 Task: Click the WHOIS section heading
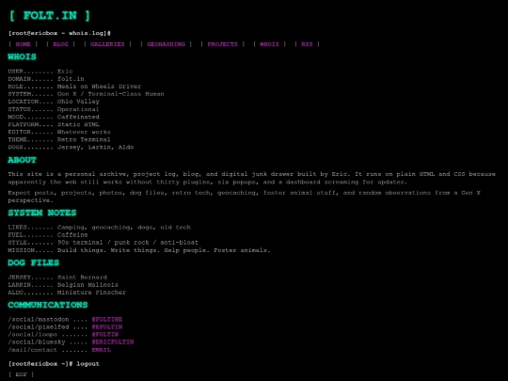coord(22,57)
